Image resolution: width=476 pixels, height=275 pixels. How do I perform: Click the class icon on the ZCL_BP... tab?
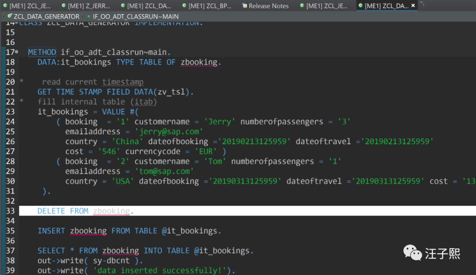coord(184,5)
